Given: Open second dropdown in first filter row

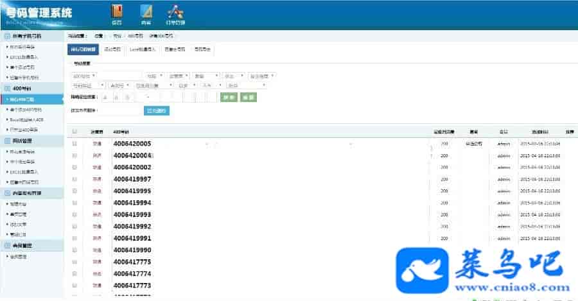Looking at the screenshot, I should [154, 76].
